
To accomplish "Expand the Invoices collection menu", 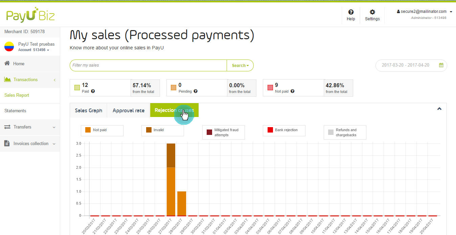I will 30,144.
